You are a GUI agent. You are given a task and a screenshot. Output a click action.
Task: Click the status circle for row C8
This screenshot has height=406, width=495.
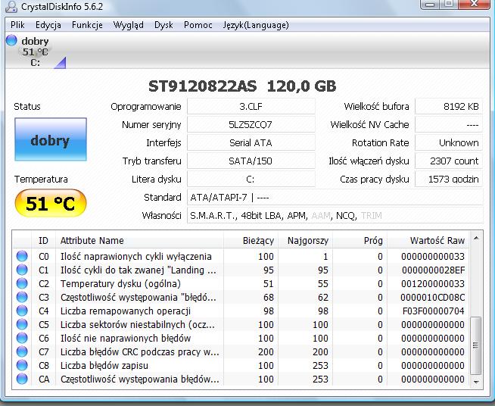coord(22,365)
